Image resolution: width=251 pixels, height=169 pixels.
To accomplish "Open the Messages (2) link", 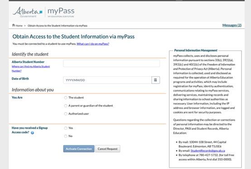I will 232,25.
